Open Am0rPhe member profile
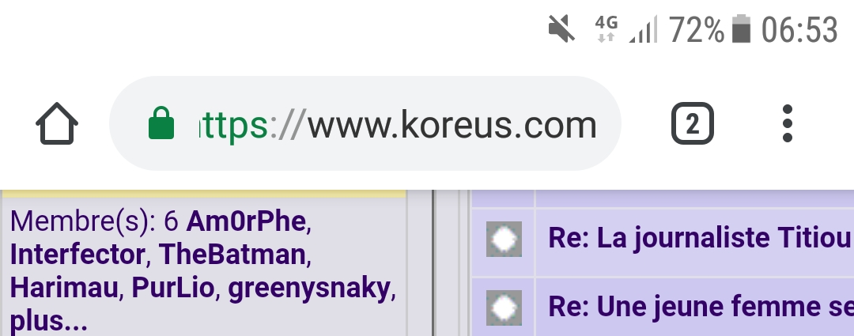 click(x=245, y=221)
